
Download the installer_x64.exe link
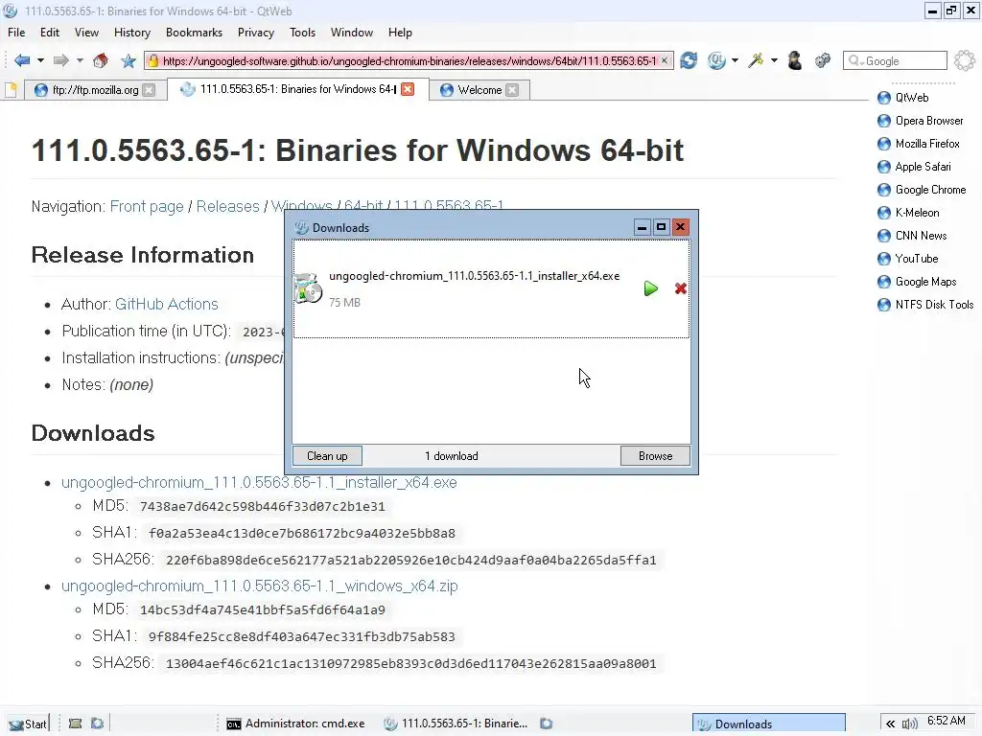click(259, 483)
